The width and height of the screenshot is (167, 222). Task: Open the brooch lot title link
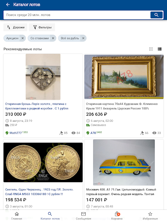[37, 106]
